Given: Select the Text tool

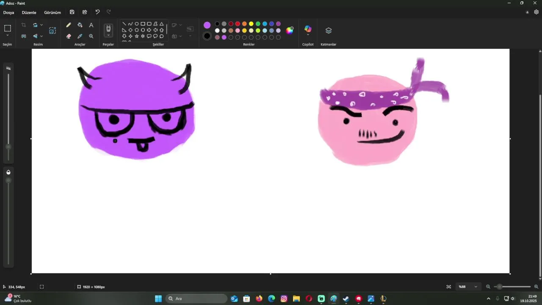Looking at the screenshot, I should point(91,25).
